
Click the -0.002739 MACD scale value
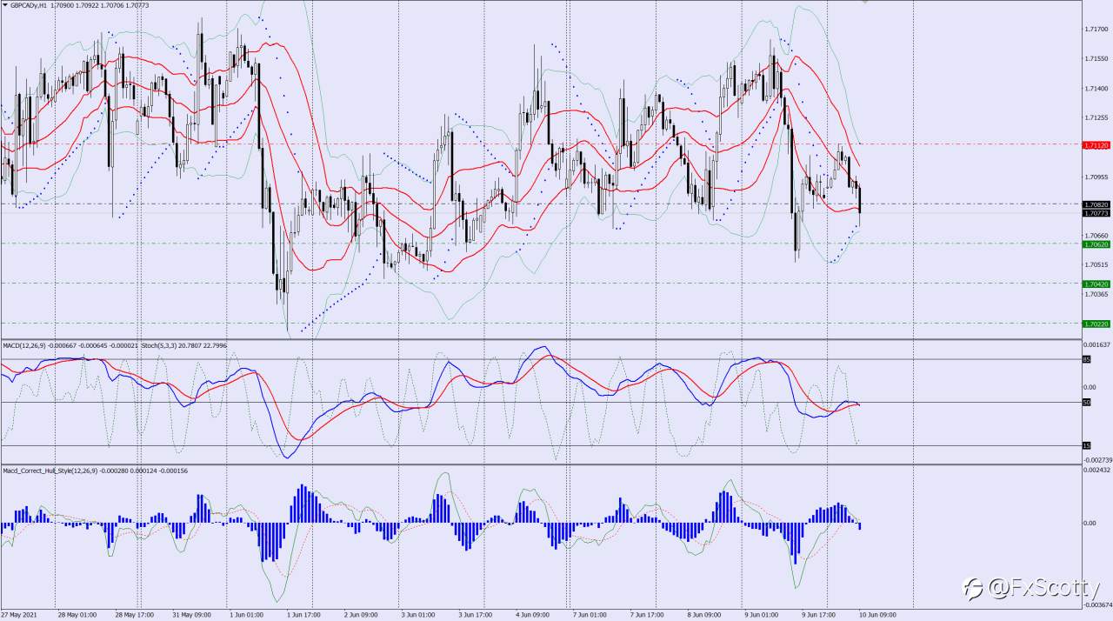tap(1097, 459)
